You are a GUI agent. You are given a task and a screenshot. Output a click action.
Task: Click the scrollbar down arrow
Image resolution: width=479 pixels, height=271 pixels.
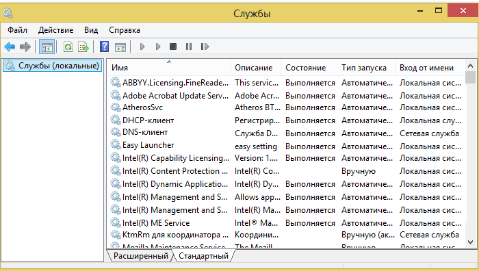click(x=471, y=242)
